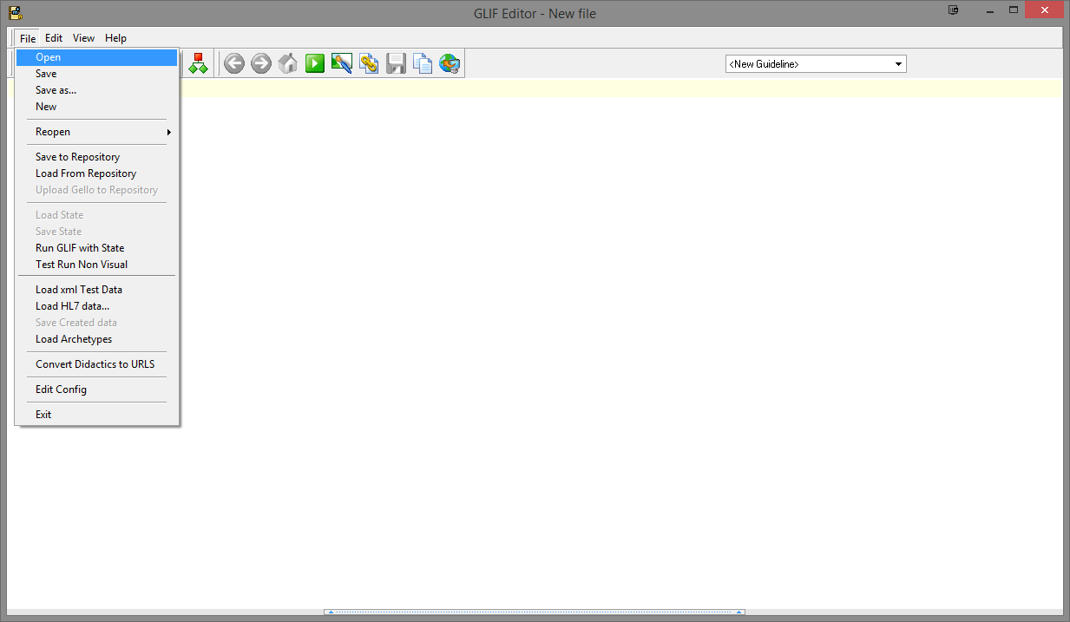
Task: Click the red-green flowchart tree icon
Action: [199, 63]
